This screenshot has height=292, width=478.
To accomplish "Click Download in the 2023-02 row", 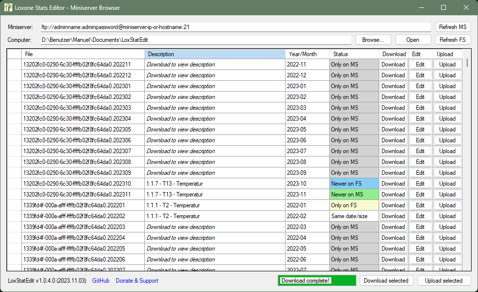I will pyautogui.click(x=393, y=97).
